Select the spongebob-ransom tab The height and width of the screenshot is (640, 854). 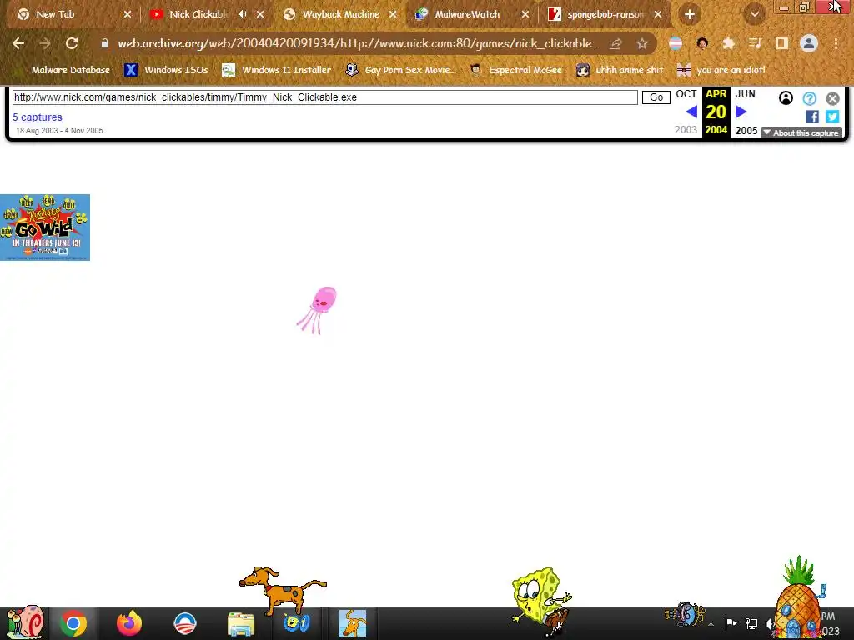(605, 14)
